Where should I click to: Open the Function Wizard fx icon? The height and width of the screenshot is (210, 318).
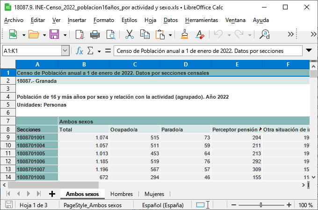point(79,51)
